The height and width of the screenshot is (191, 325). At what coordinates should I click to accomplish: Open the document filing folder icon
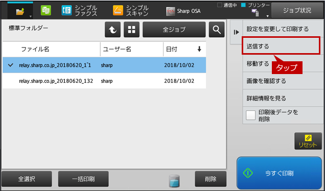pyautogui.click(x=20, y=11)
